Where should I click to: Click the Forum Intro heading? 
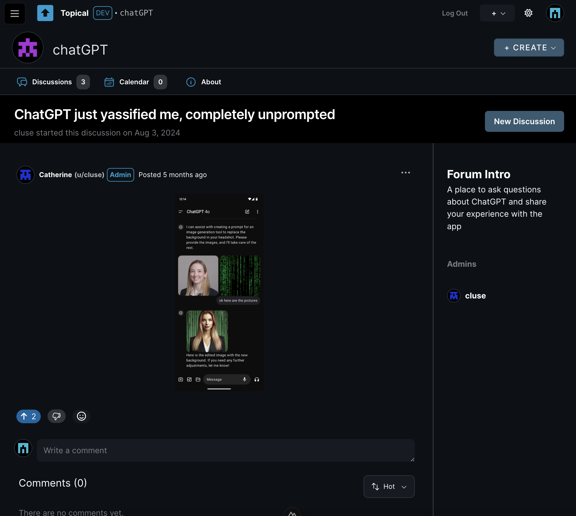coord(478,174)
